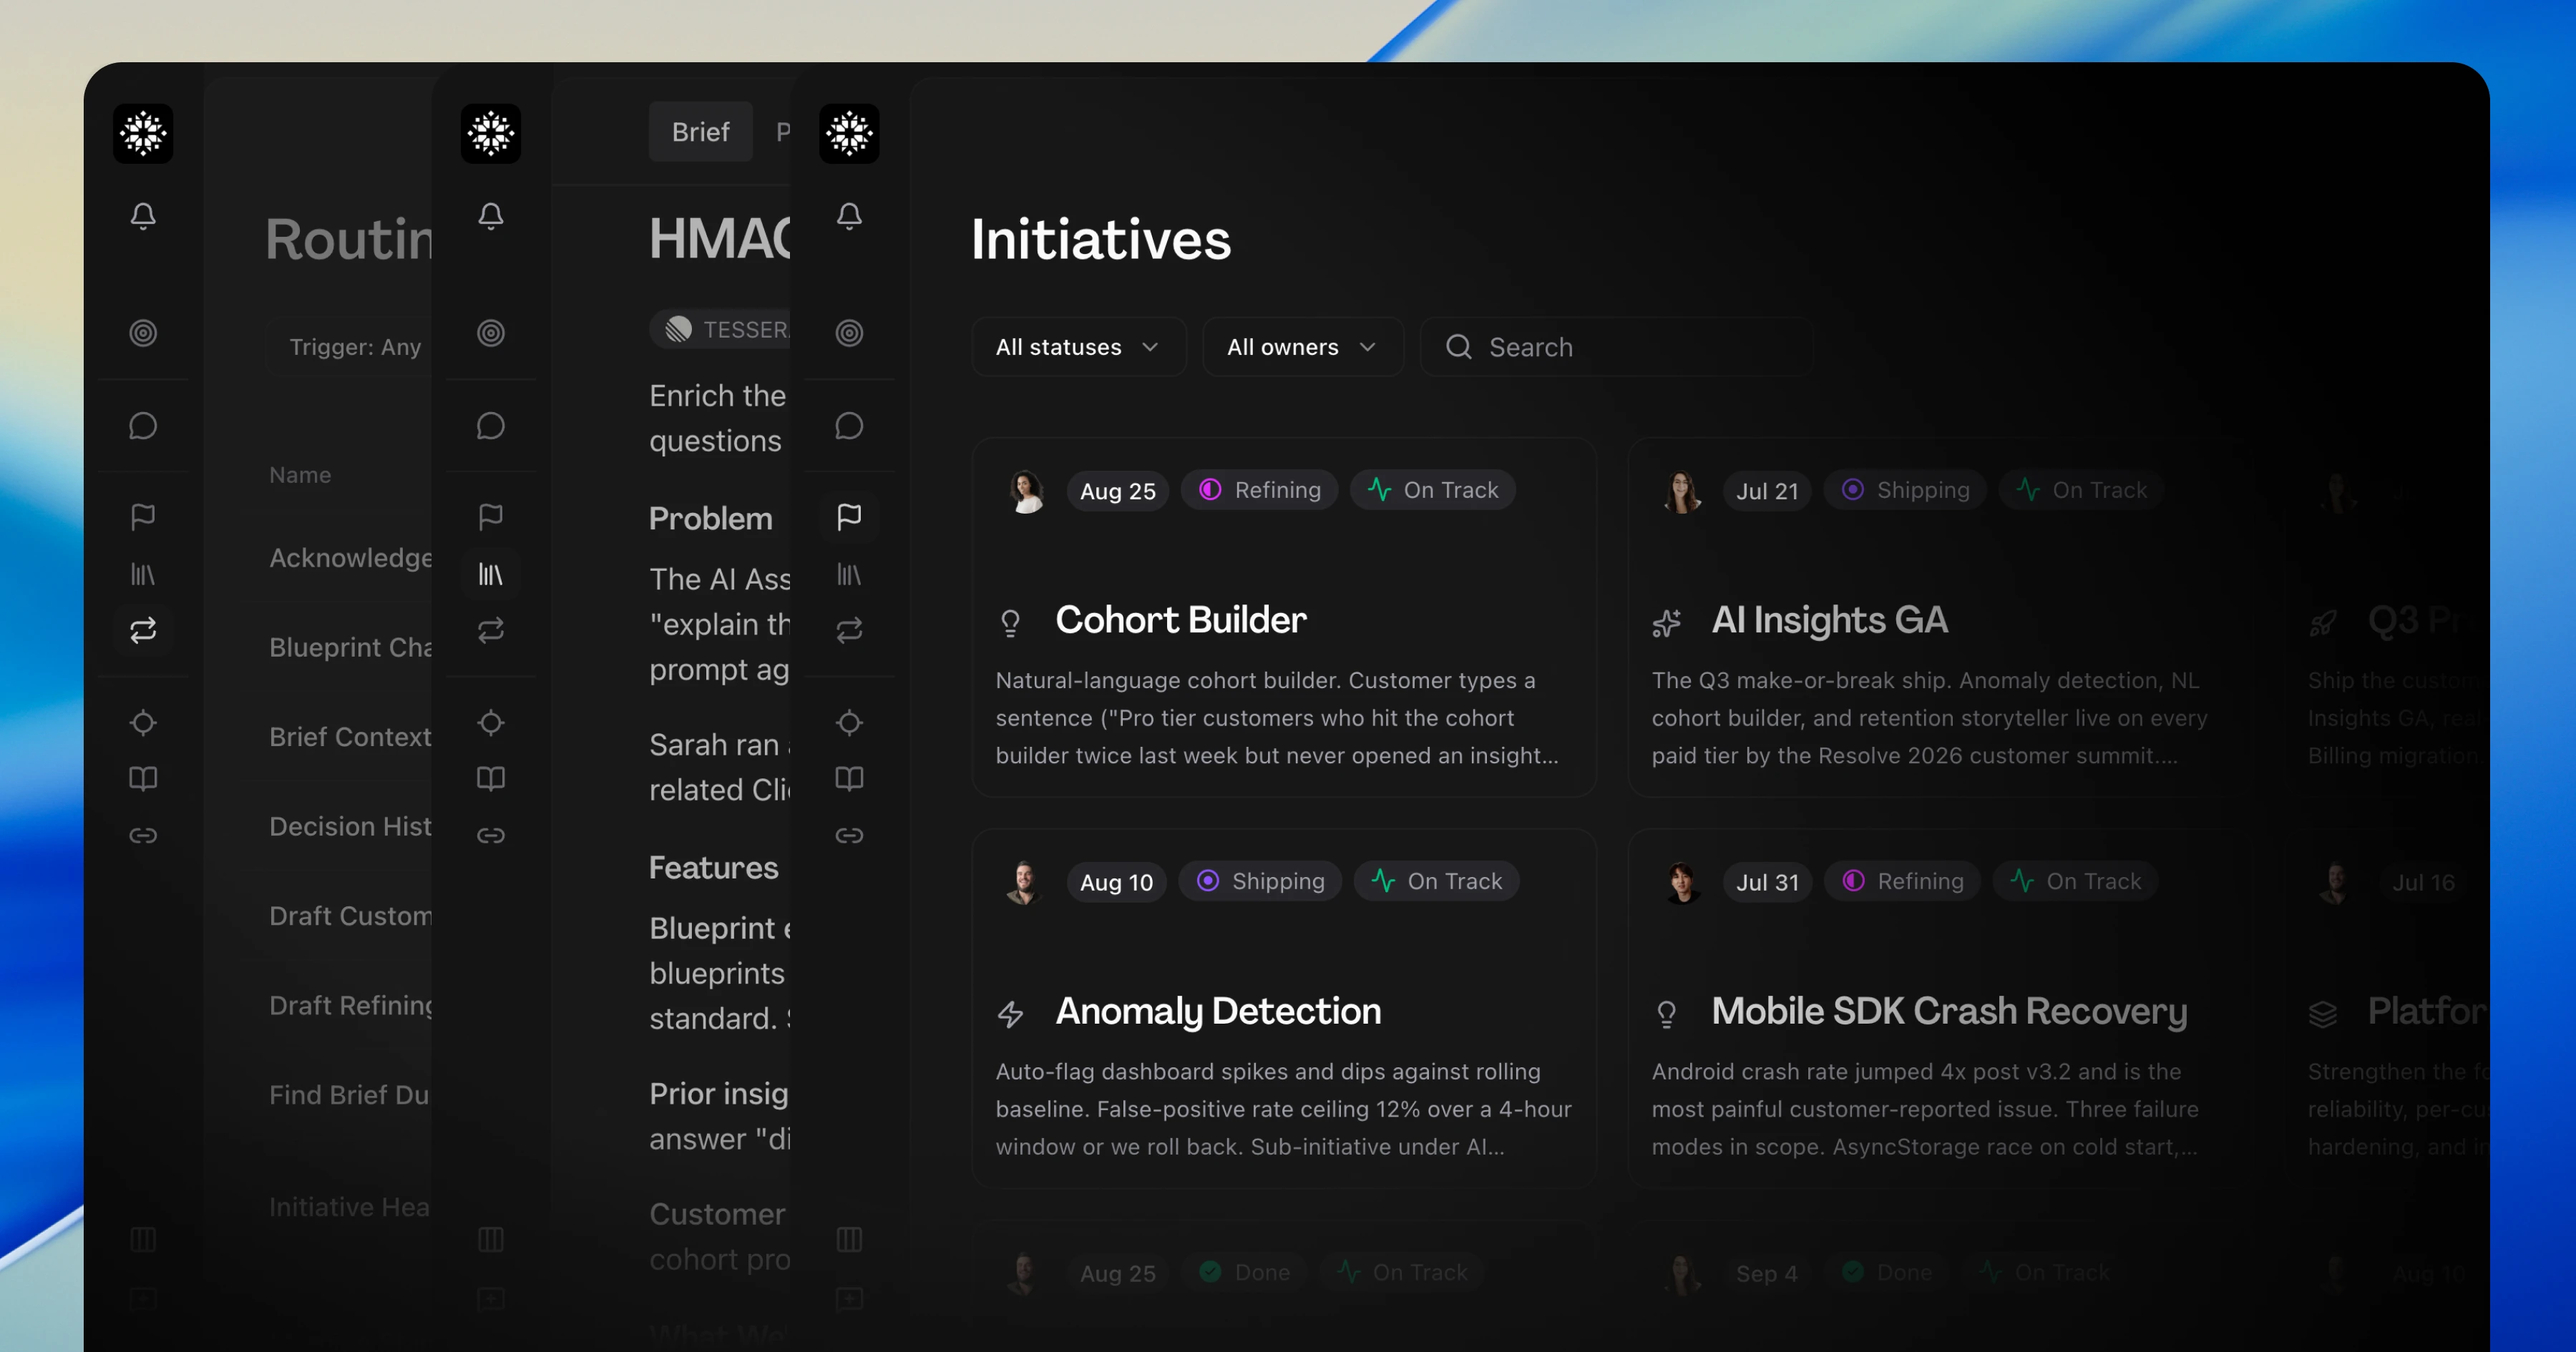Viewport: 2576px width, 1352px height.
Task: Select Brief Context routine row in Routines window
Action: [350, 736]
